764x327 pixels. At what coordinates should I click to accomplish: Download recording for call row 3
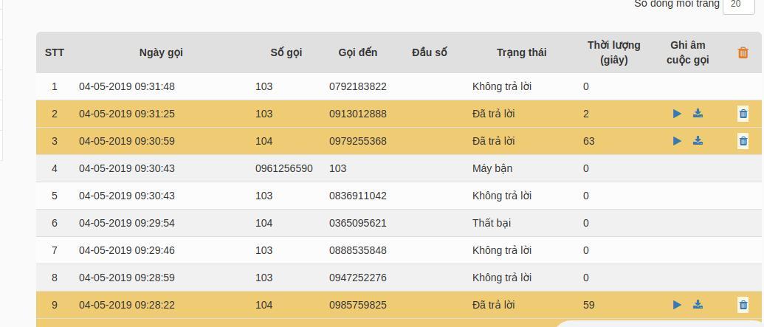click(698, 141)
